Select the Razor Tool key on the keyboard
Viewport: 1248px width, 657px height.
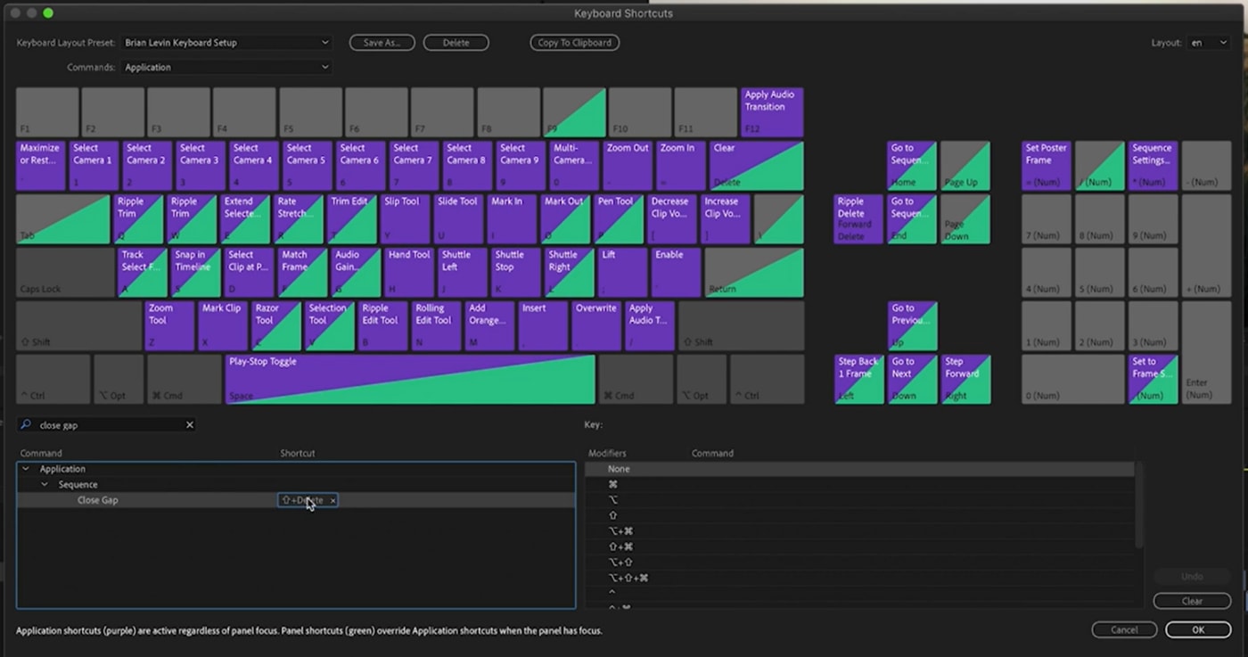pos(275,324)
